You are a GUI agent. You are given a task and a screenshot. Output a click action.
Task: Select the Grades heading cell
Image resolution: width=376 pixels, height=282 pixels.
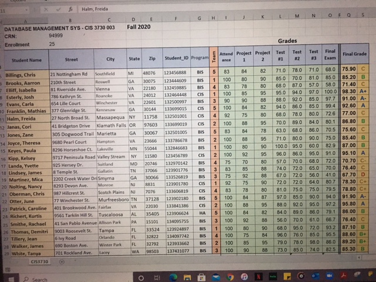pyautogui.click(x=287, y=41)
